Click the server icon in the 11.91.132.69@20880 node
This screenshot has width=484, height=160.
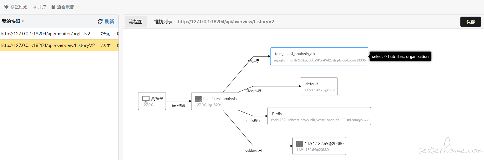(x=299, y=144)
